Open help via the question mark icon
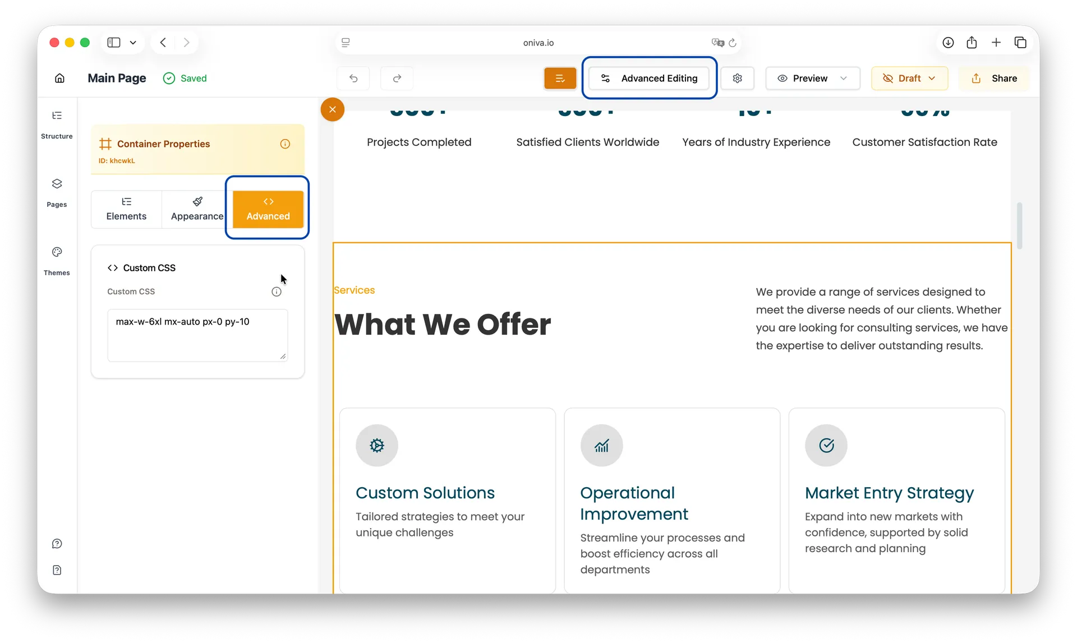This screenshot has height=643, width=1077. tap(57, 543)
